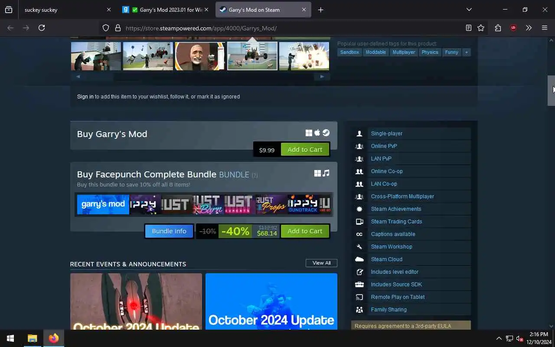Open the Extensions puzzle icon
555x347 pixels.
coord(498,28)
